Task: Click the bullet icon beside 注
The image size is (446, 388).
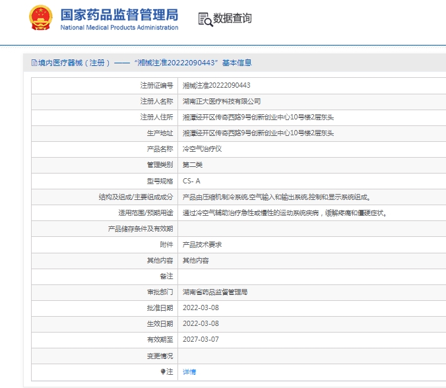Action: tap(163, 372)
